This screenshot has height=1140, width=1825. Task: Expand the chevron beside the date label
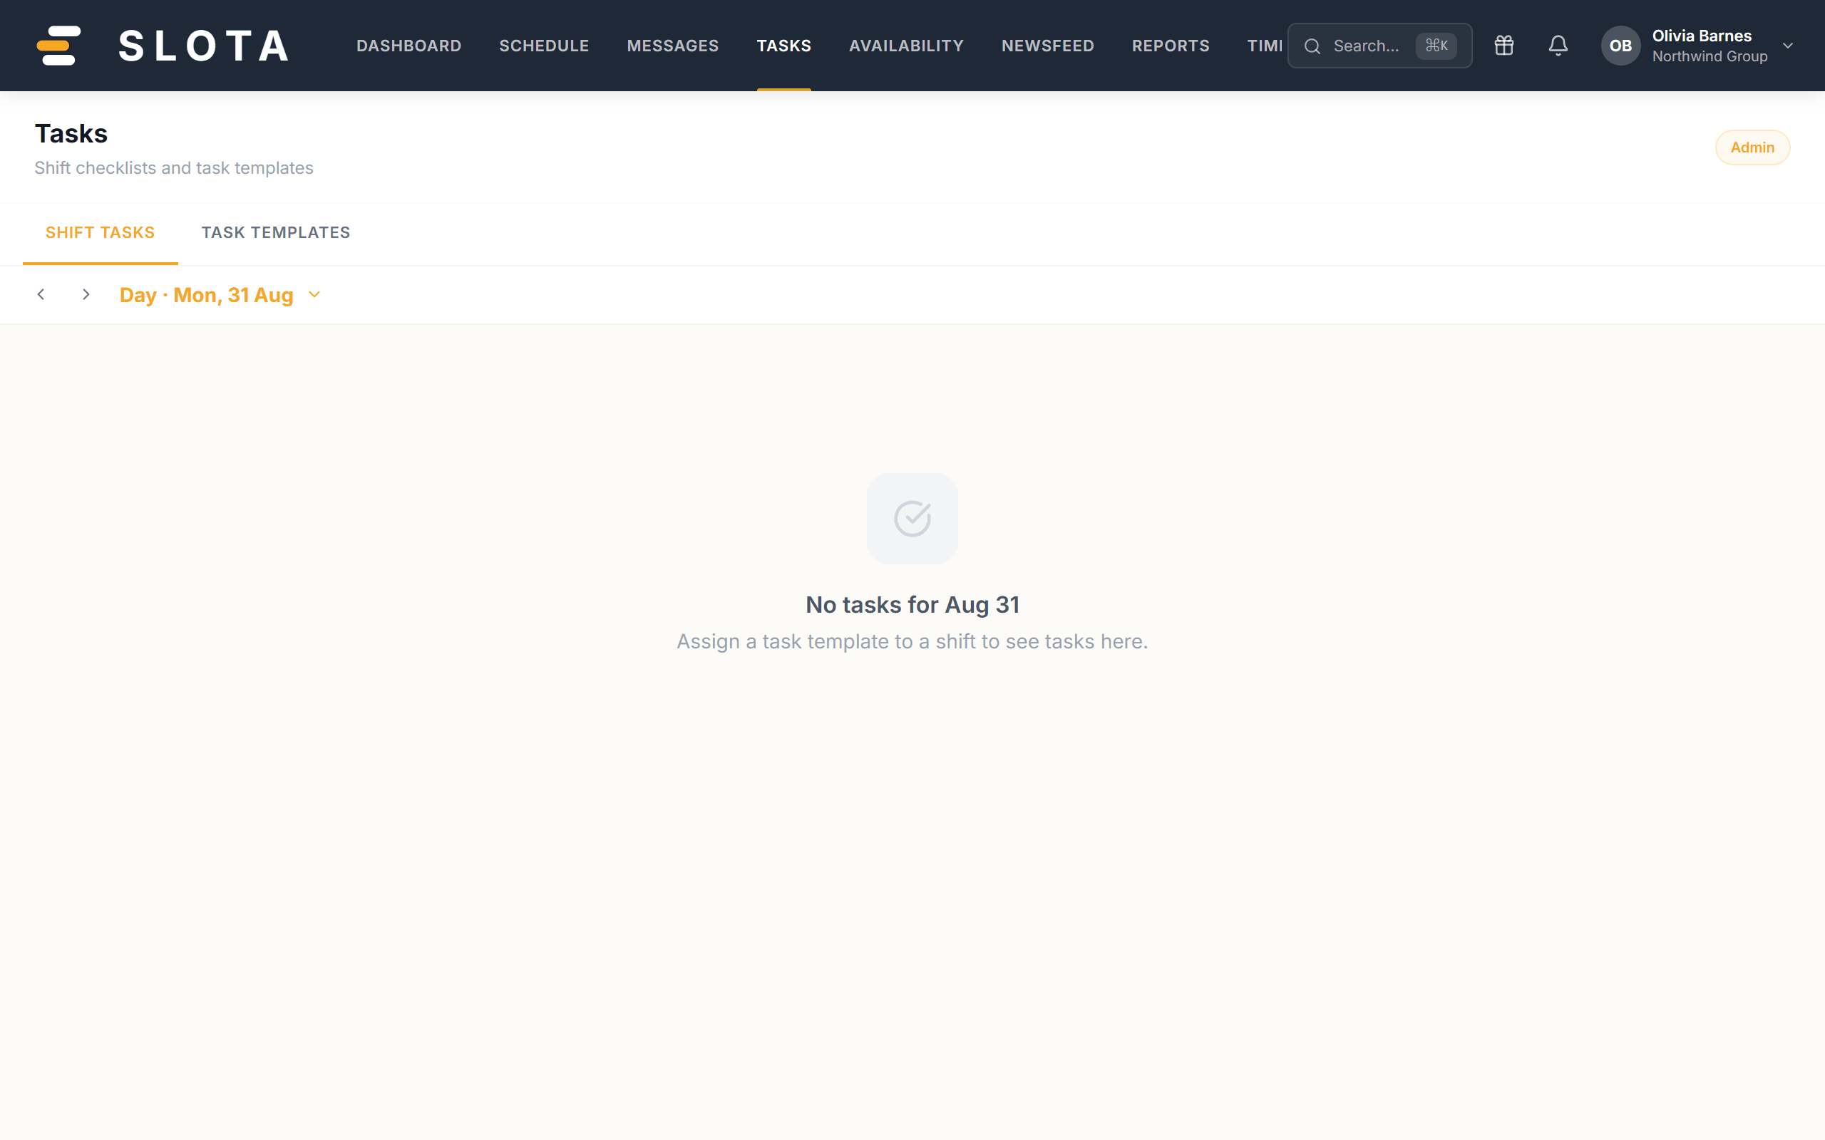point(314,295)
